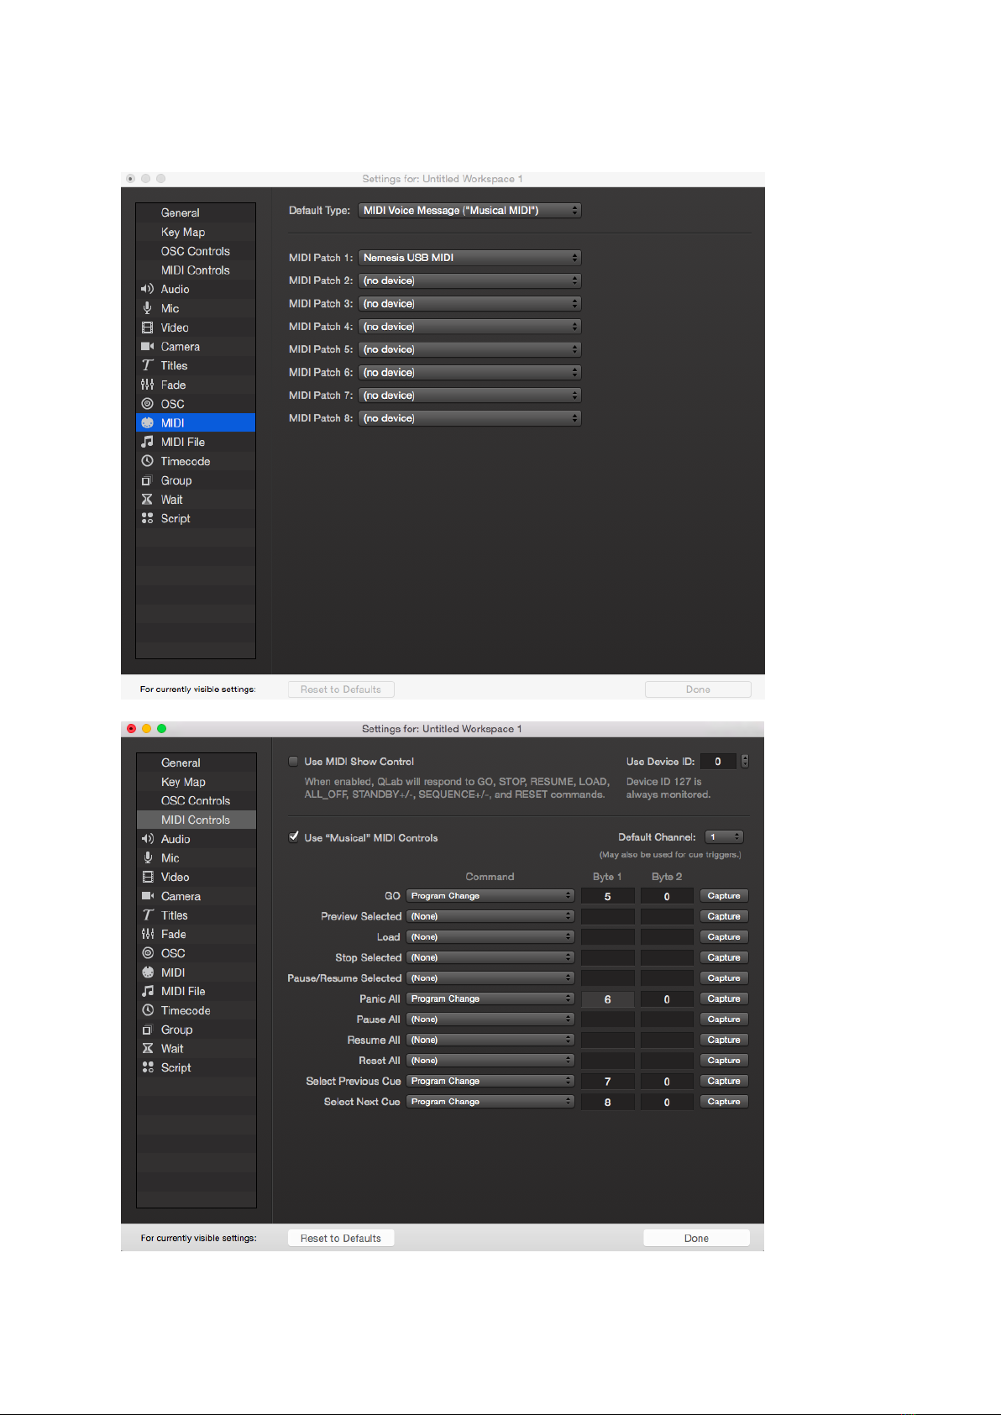
Task: Click Capture button for Select Previous Cue
Action: pos(724,1081)
